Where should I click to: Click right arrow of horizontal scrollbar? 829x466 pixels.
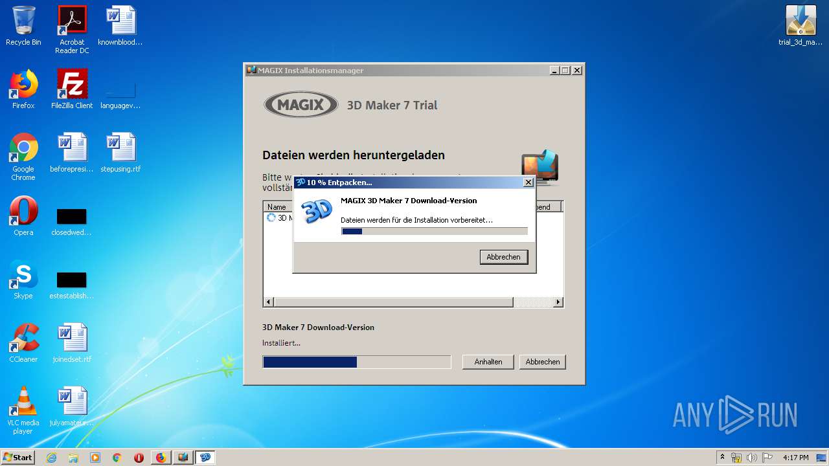click(x=558, y=302)
